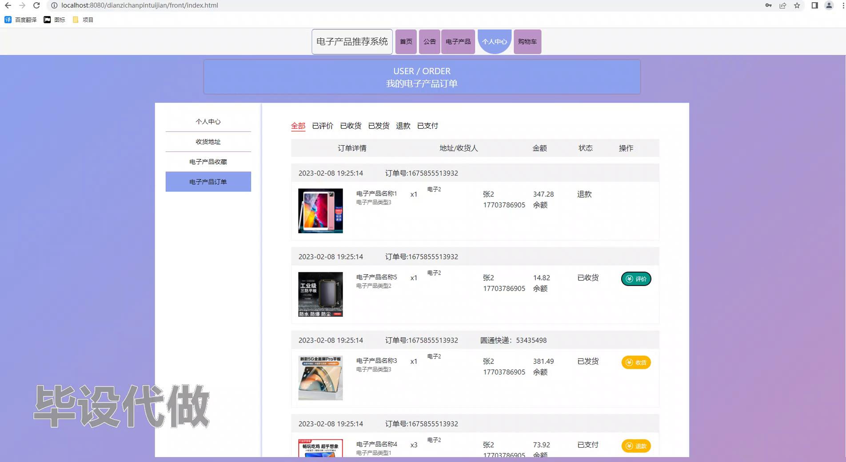Bookmark this page with star icon
The width and height of the screenshot is (846, 462).
797,5
